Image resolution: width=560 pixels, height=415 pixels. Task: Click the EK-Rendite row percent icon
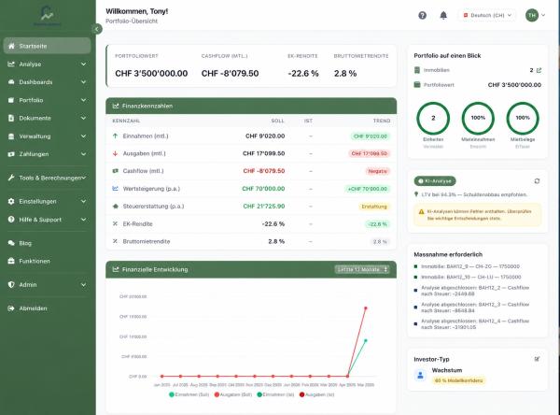coord(115,224)
